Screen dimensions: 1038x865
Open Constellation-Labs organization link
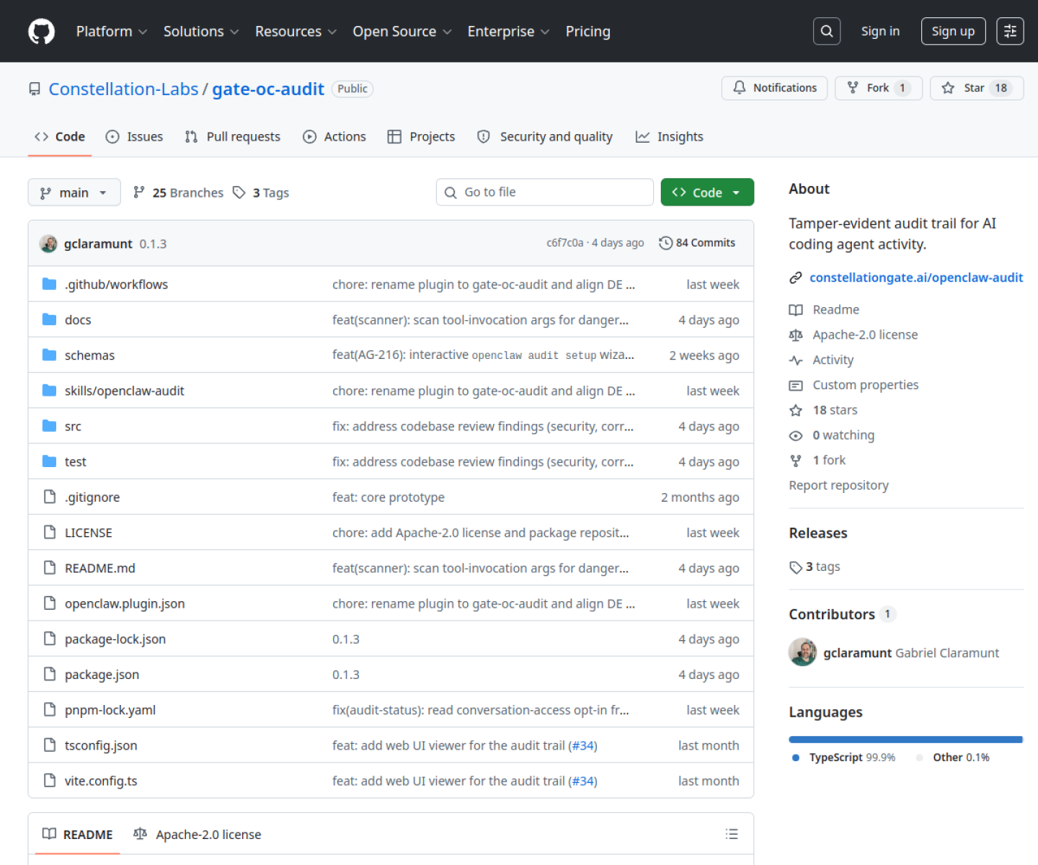(x=123, y=89)
